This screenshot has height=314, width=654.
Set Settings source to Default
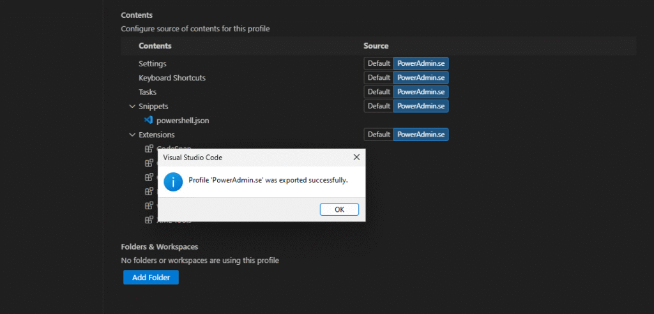(379, 63)
